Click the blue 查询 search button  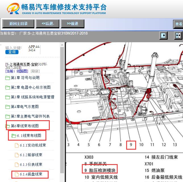click(12, 52)
